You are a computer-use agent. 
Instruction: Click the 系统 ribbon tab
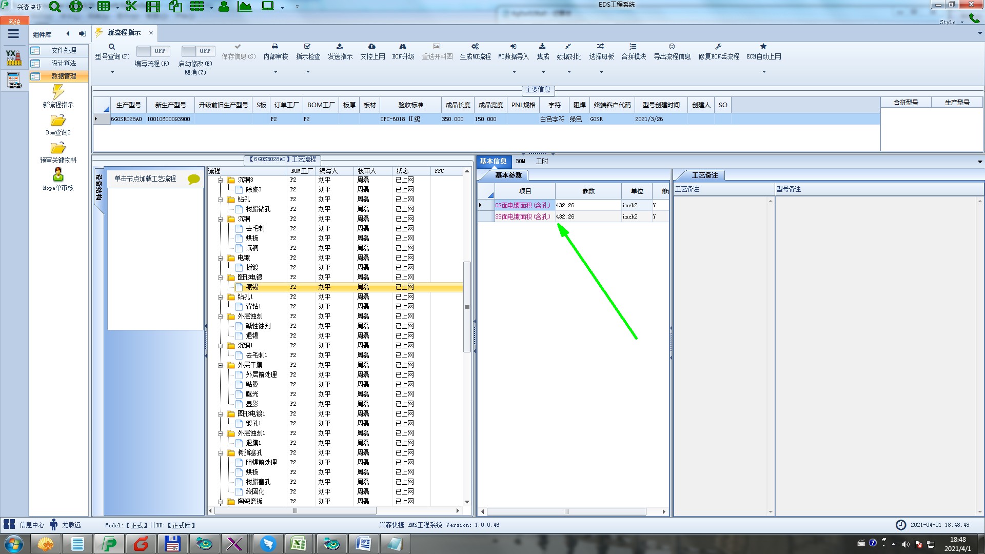(x=14, y=21)
